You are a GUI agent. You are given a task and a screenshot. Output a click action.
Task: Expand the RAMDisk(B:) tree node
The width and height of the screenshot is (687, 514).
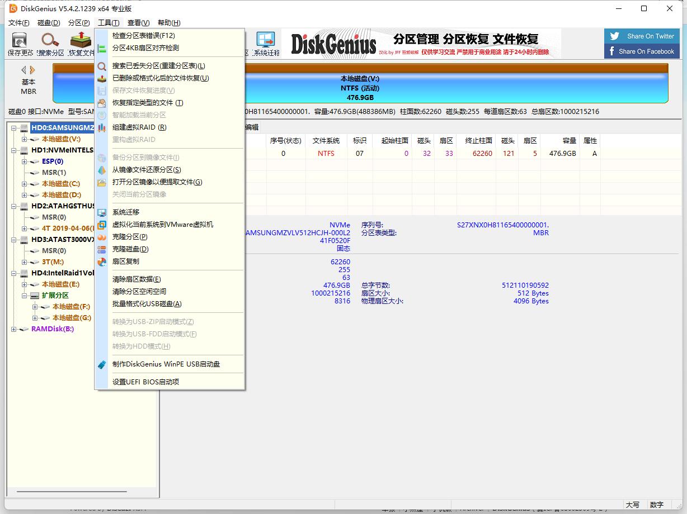point(14,329)
